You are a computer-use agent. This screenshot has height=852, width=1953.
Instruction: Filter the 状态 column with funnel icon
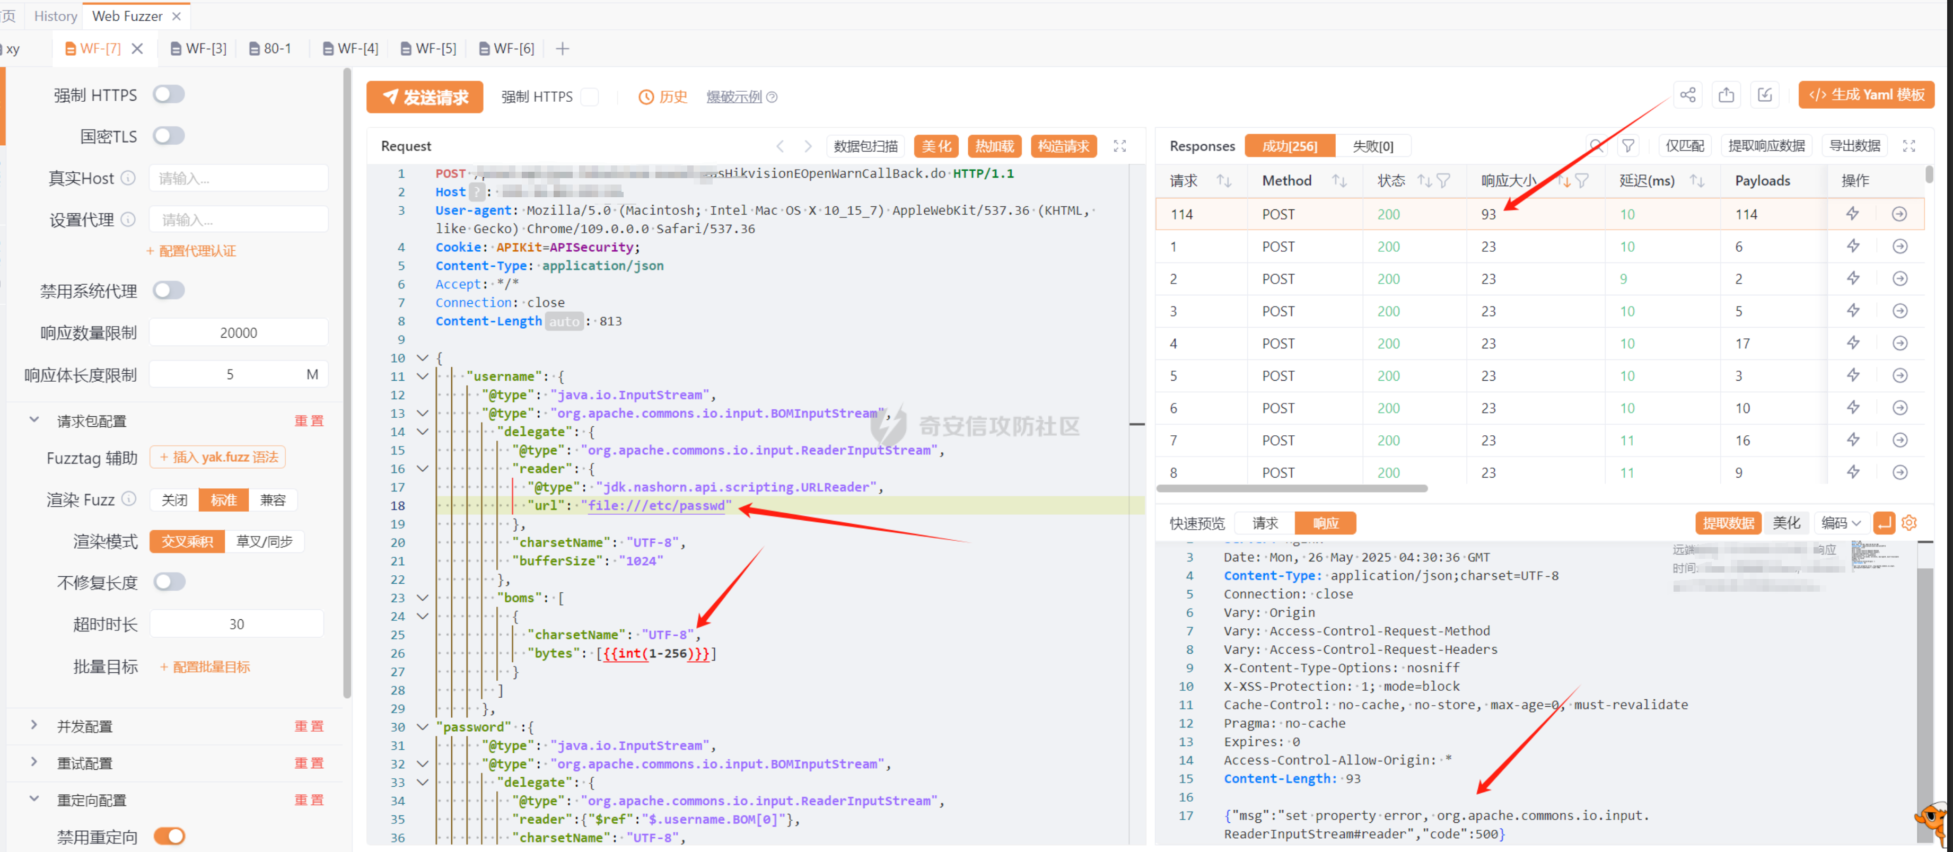[x=1443, y=180]
